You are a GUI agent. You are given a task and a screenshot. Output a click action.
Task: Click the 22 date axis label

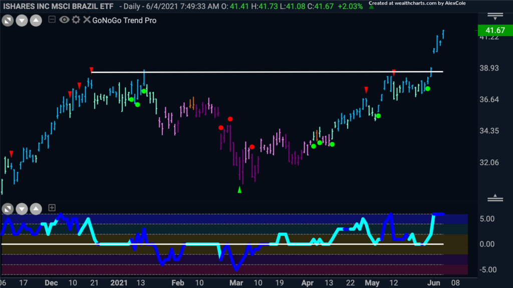[350, 283]
